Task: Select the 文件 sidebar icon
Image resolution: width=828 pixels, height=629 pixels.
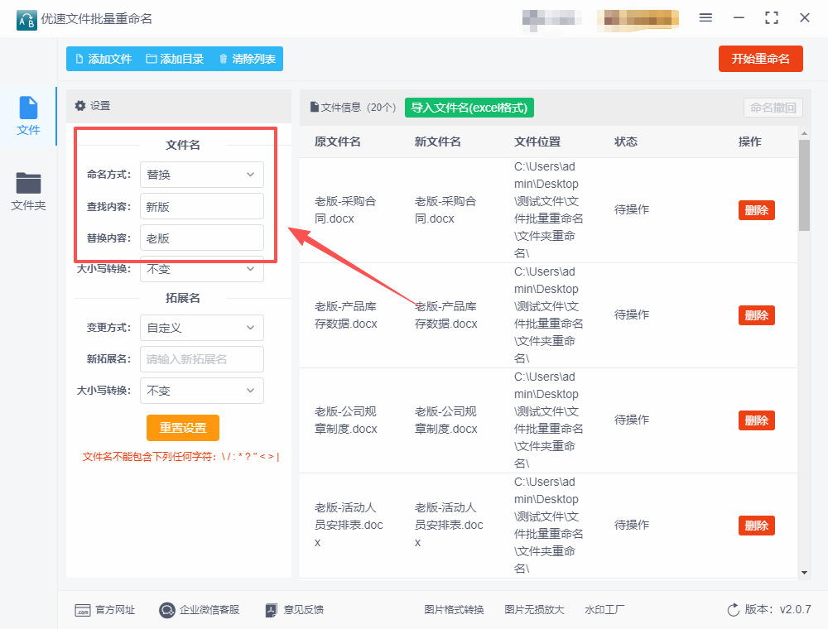Action: coord(28,116)
